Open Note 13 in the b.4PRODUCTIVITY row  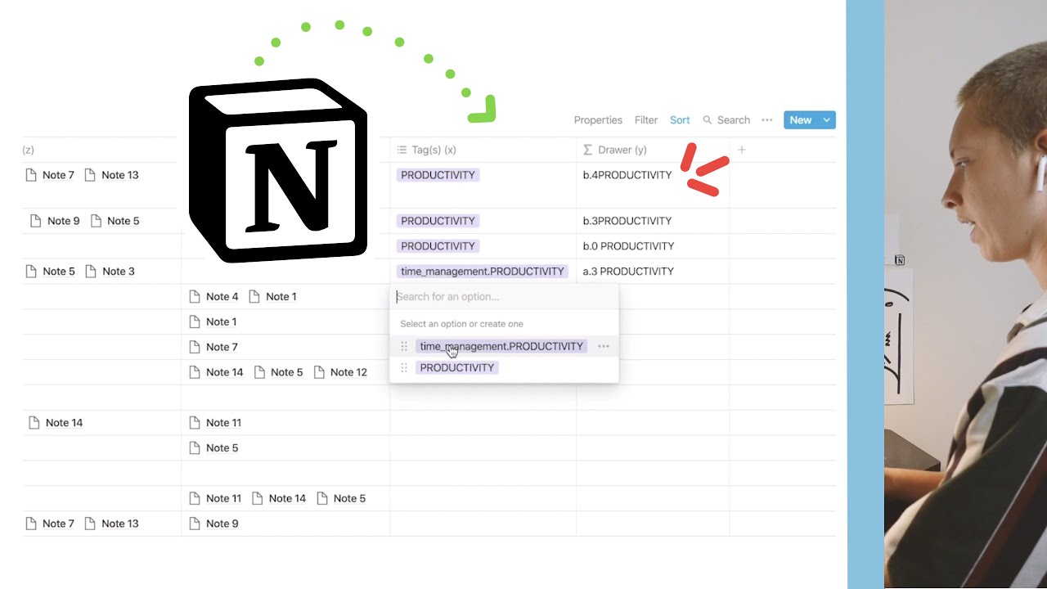[x=111, y=174]
